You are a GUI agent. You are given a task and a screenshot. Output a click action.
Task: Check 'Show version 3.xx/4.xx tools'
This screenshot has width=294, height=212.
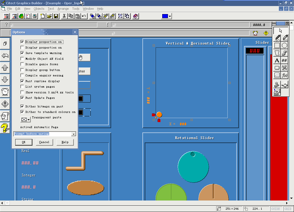point(22,92)
